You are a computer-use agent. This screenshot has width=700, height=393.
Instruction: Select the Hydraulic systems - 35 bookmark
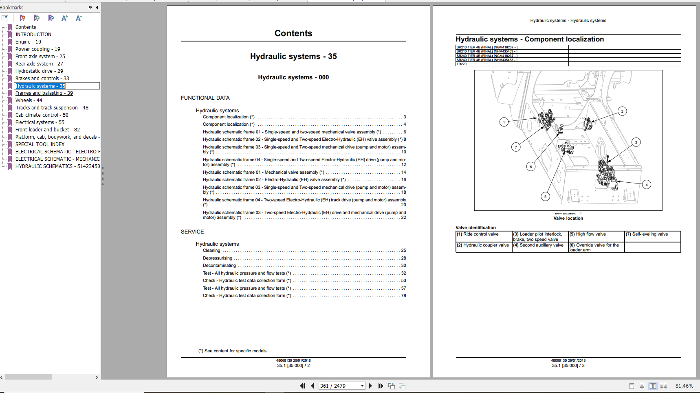click(x=40, y=86)
